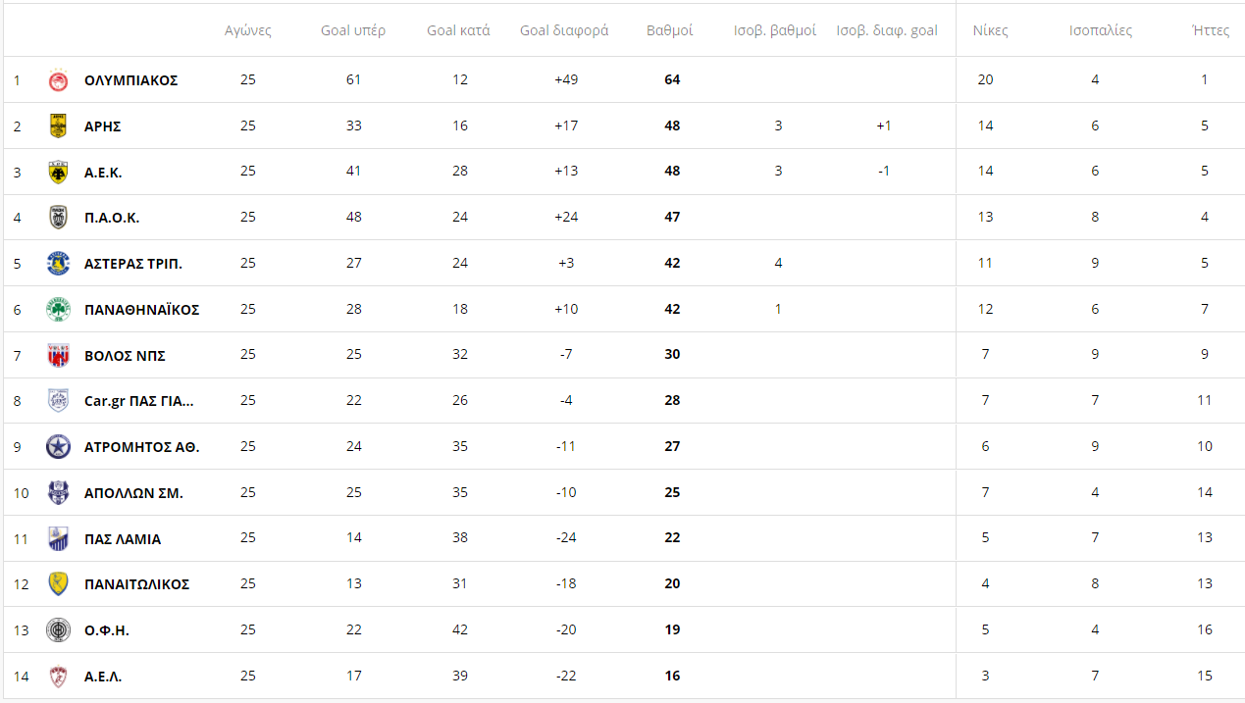The height and width of the screenshot is (703, 1245).
Task: Click the Olympiacos team crest icon
Action: (x=59, y=80)
